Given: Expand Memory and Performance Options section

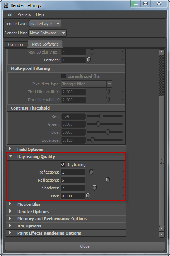Looking at the screenshot, I should 10,218.
